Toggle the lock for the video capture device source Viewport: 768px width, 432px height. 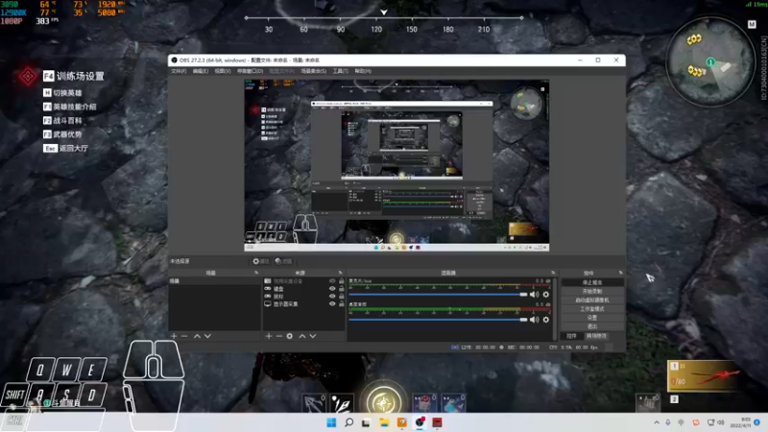pyautogui.click(x=342, y=281)
